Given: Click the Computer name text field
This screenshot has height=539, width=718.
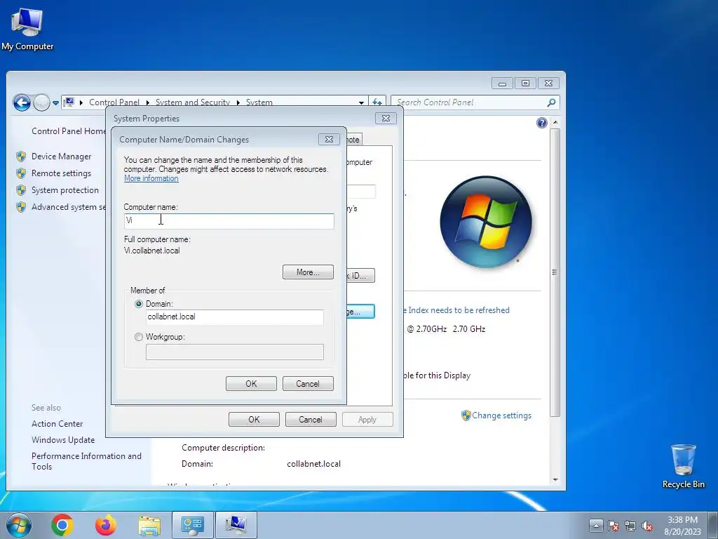Looking at the screenshot, I should [x=229, y=221].
